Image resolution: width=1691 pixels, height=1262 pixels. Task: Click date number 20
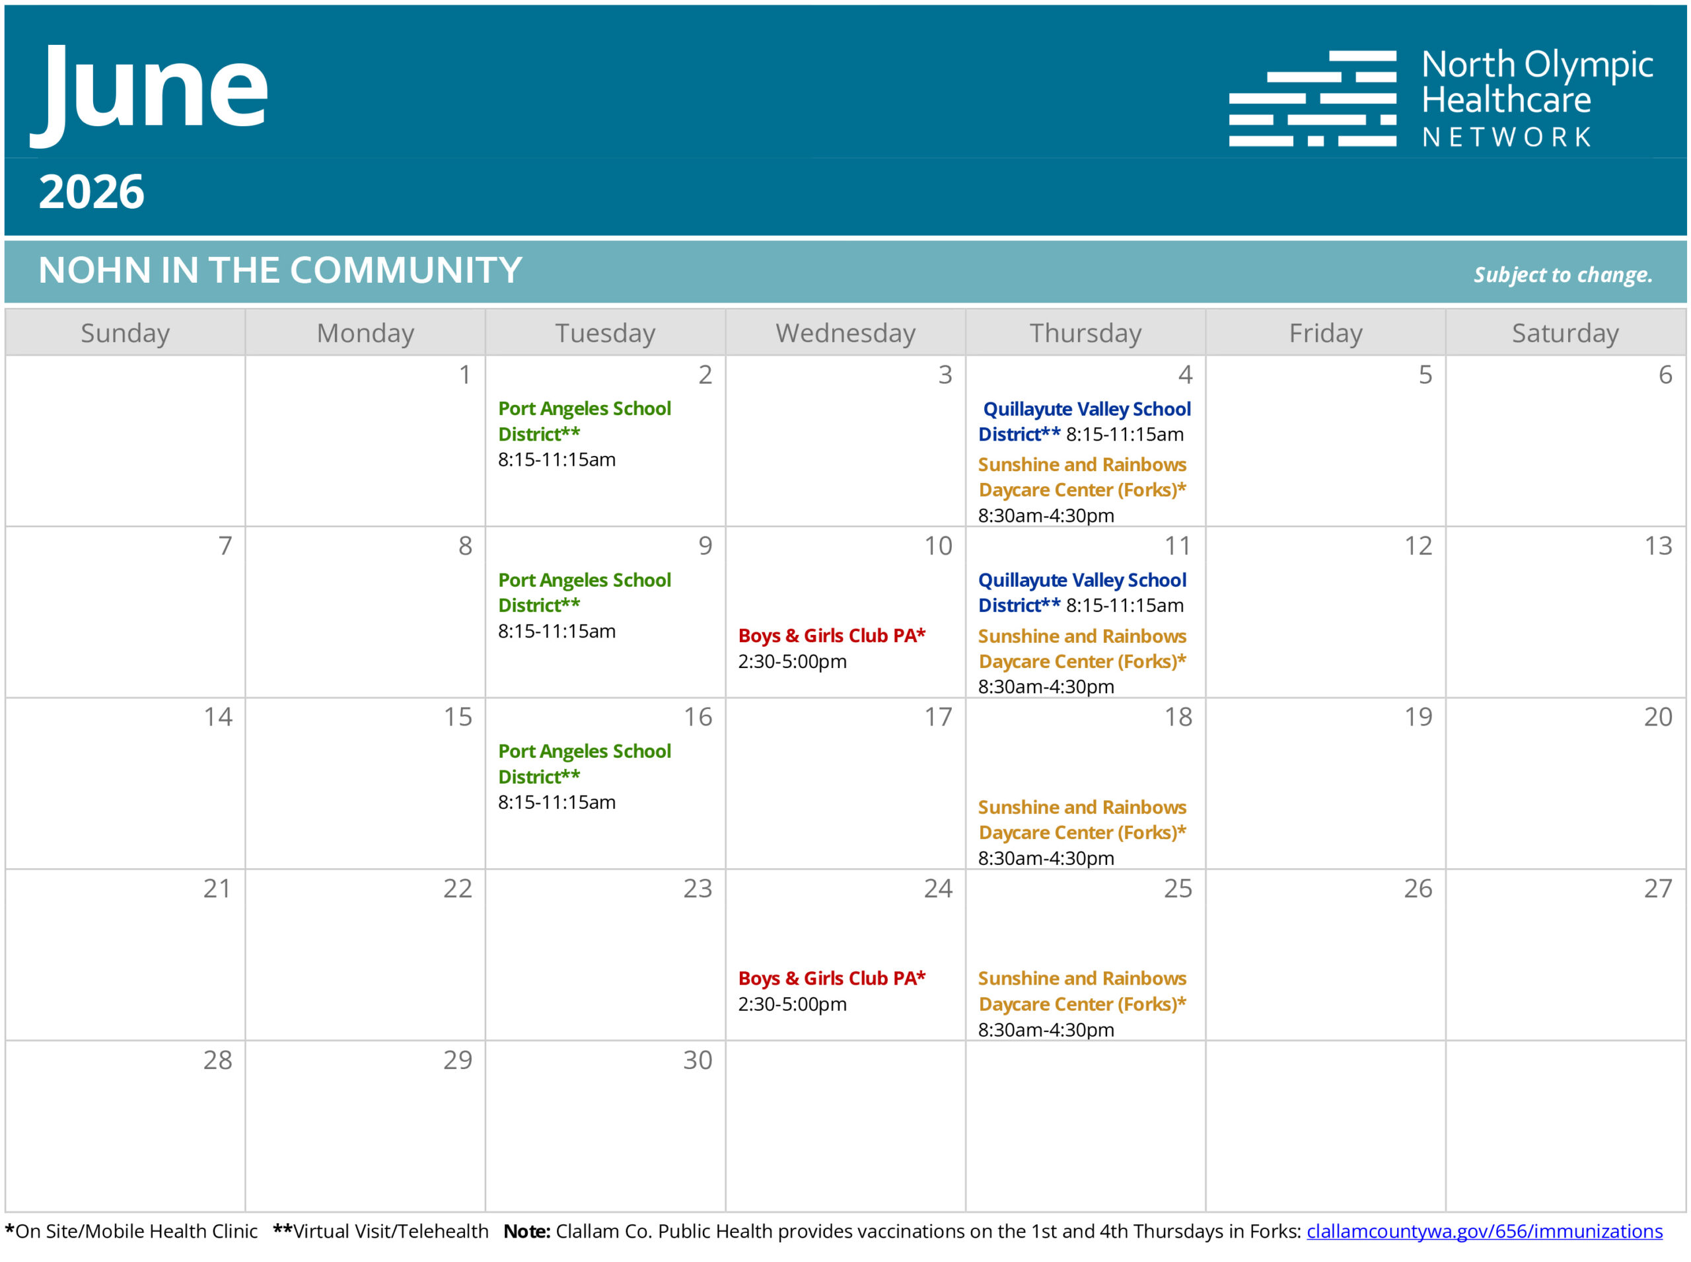click(1658, 716)
